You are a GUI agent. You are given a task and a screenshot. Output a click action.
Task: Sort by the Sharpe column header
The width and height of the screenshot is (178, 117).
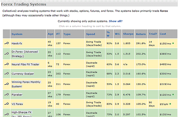point(128,34)
